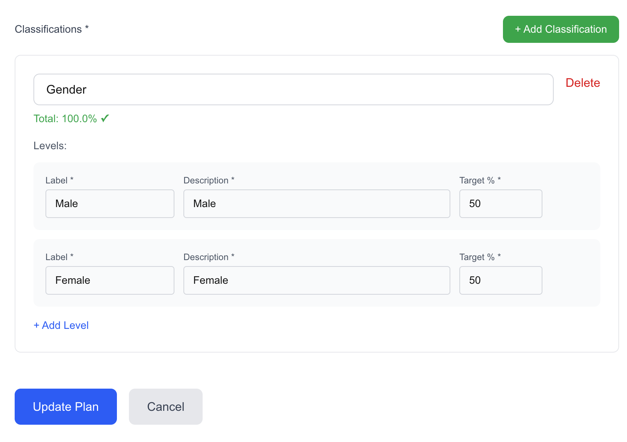Viewport: 627px width, 442px height.
Task: Click the Target percent field for Male
Action: (x=500, y=204)
